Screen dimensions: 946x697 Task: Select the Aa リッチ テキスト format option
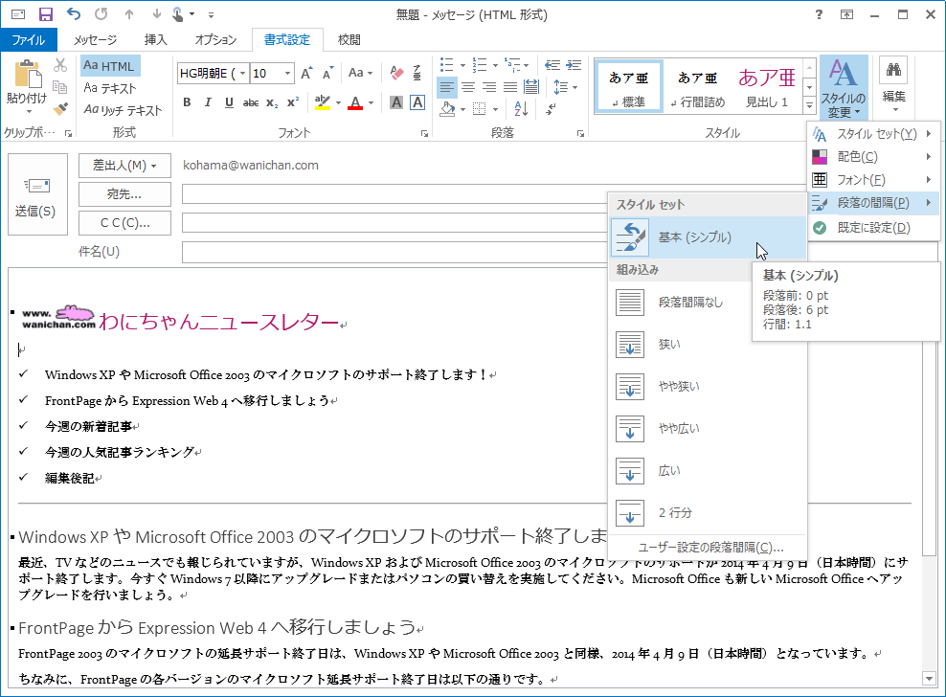tap(124, 110)
